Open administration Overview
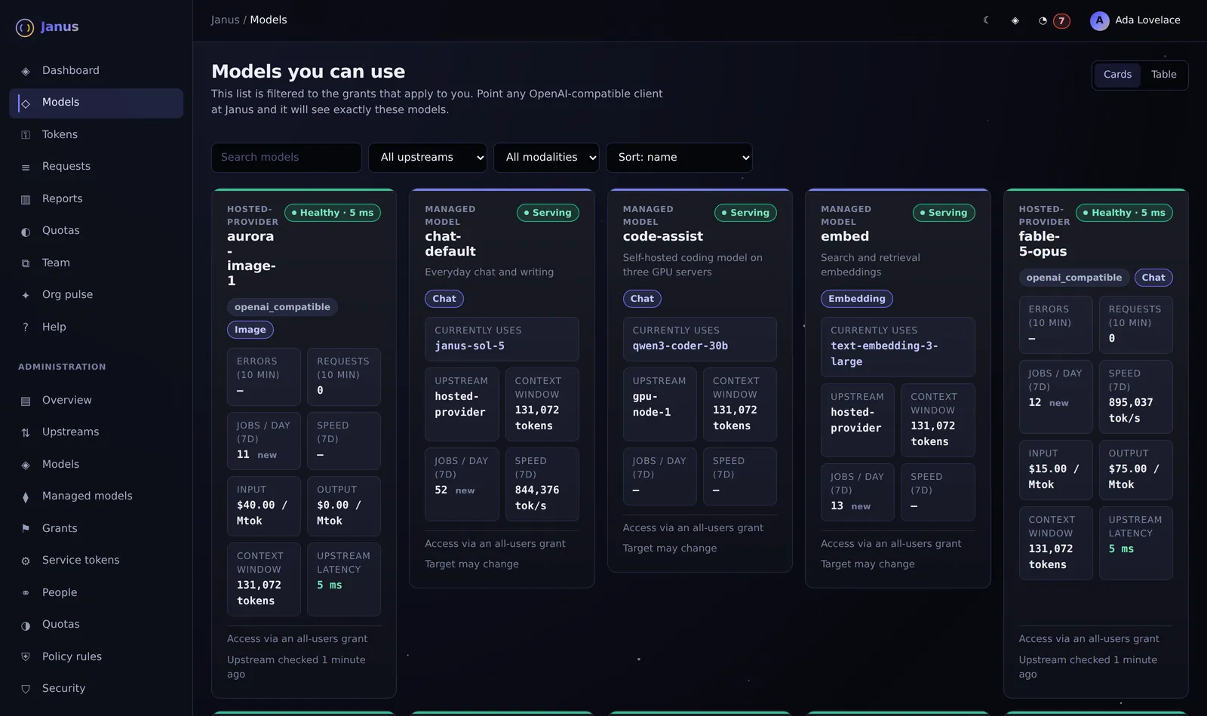The image size is (1207, 716). click(96, 400)
